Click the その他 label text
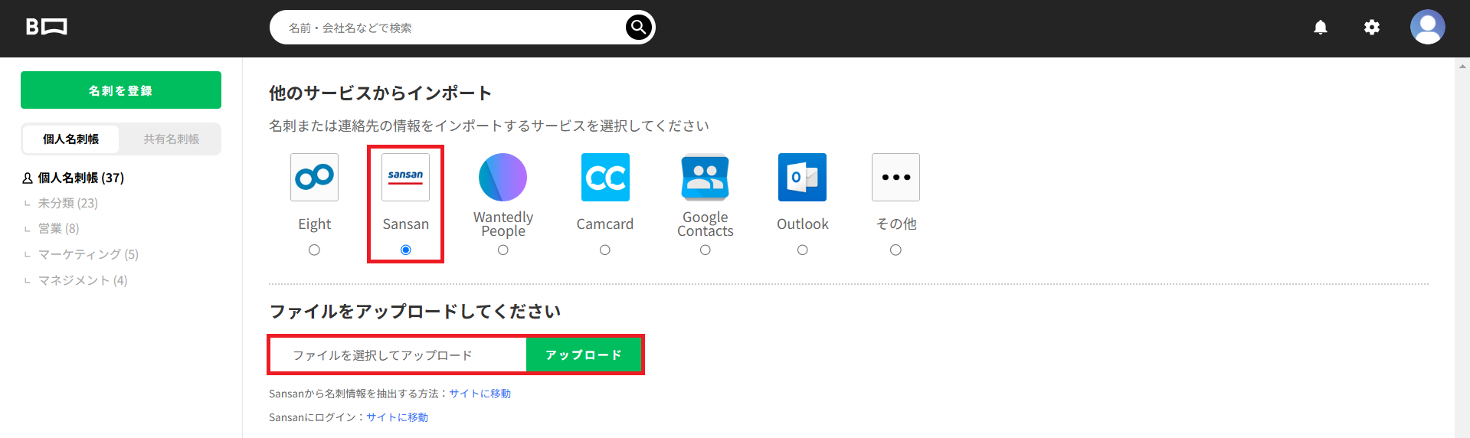 pyautogui.click(x=896, y=224)
